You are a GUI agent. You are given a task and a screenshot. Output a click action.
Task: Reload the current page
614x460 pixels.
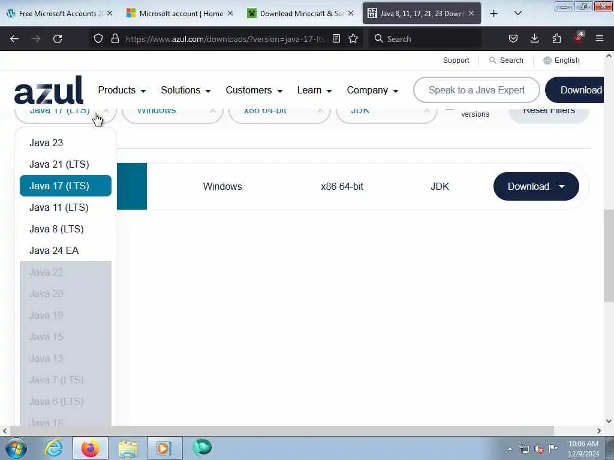(x=58, y=39)
